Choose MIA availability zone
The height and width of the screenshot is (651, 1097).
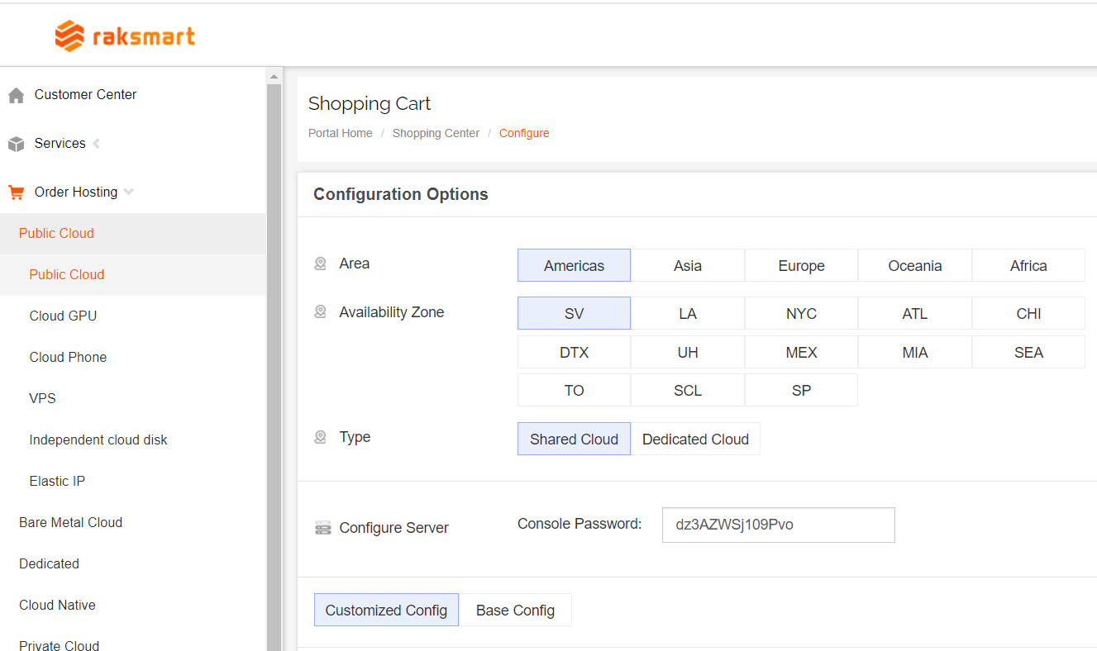915,352
